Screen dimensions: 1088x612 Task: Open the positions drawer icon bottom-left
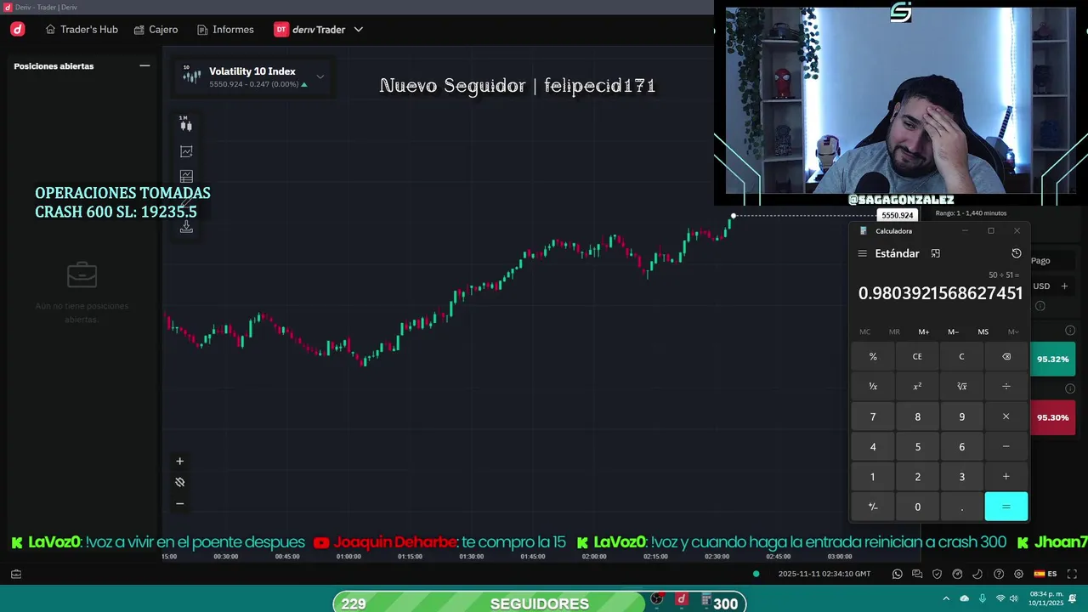(x=16, y=574)
